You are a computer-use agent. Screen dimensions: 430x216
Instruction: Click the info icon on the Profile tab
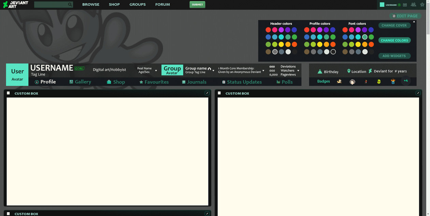click(x=37, y=82)
